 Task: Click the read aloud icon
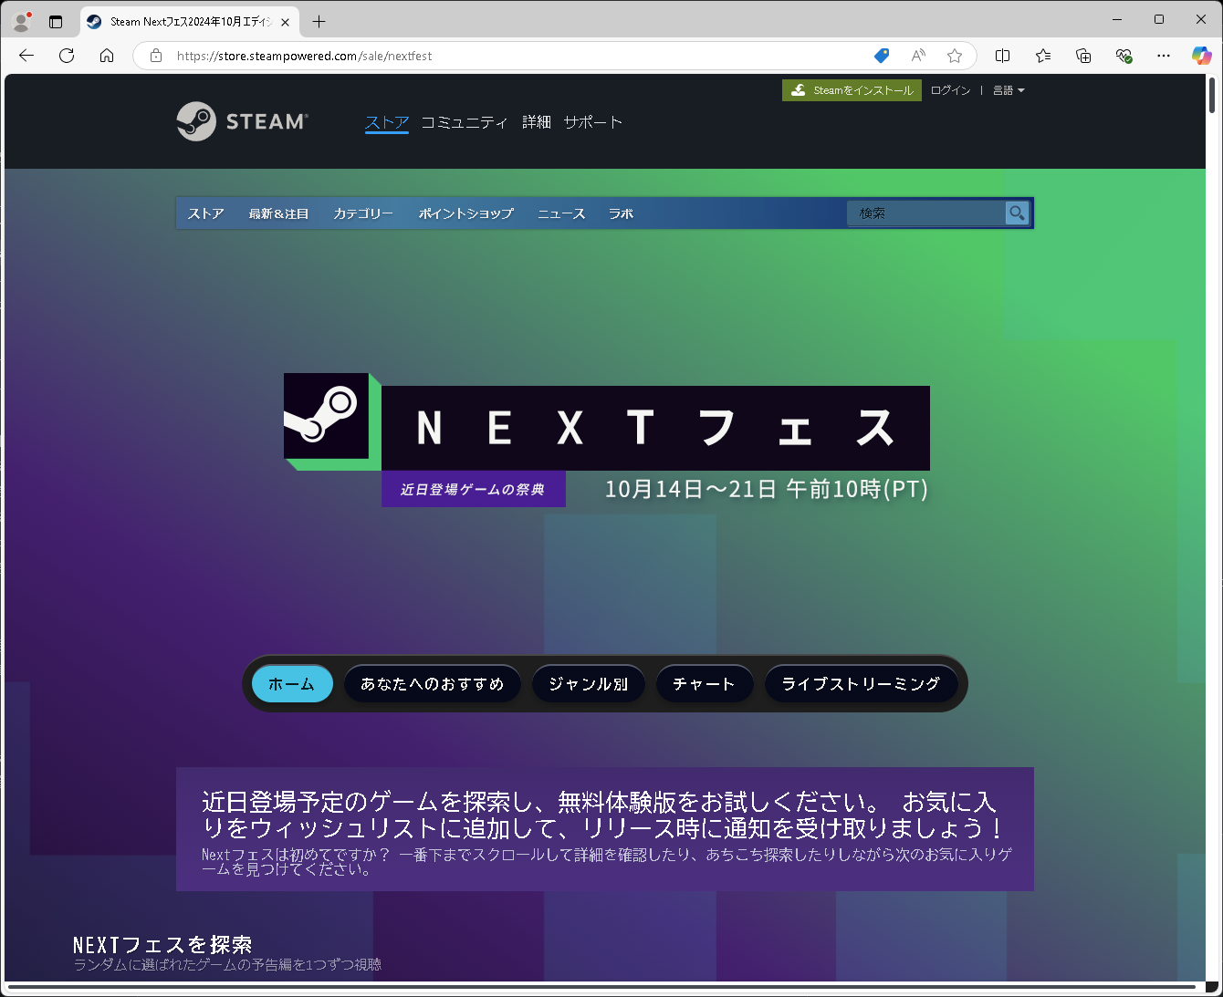pos(917,56)
